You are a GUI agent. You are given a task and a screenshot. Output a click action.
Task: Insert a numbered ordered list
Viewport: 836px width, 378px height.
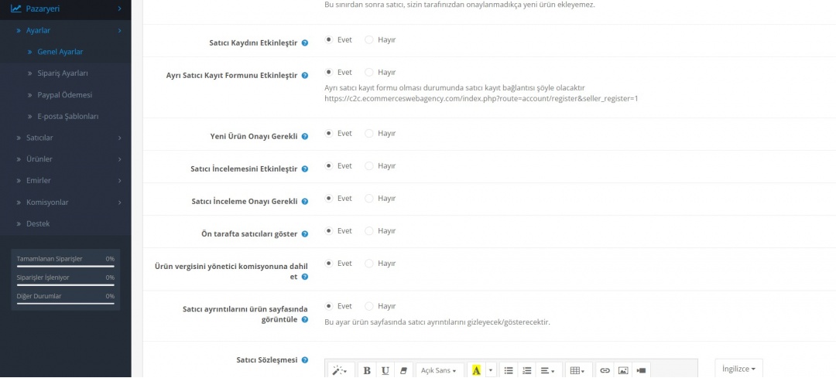click(527, 370)
